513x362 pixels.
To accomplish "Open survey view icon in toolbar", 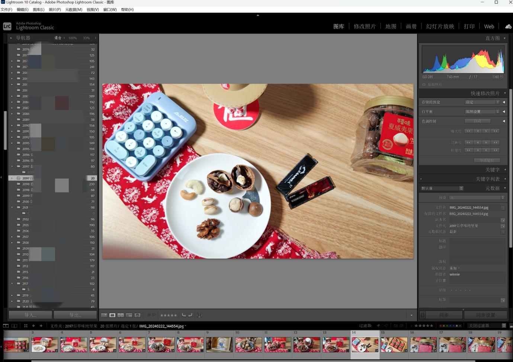I will (129, 315).
